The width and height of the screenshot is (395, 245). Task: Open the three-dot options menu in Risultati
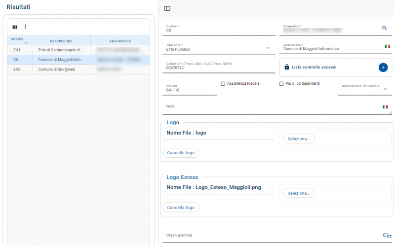(x=26, y=27)
